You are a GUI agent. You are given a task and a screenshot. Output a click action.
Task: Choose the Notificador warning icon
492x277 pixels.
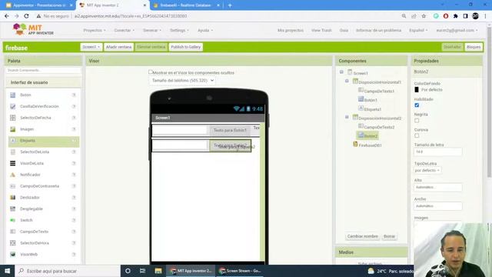pyautogui.click(x=13, y=175)
